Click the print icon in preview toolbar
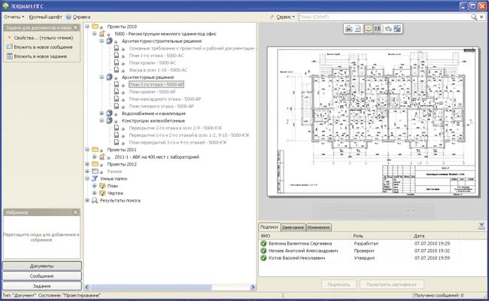Image resolution: width=489 pixels, height=301 pixels. [348, 29]
